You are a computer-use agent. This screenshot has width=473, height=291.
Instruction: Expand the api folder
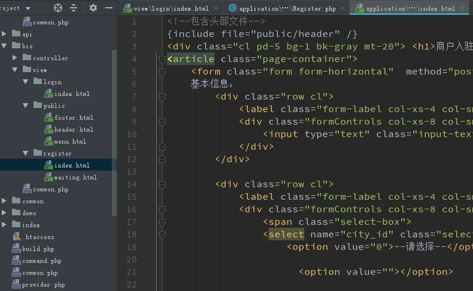(4, 34)
